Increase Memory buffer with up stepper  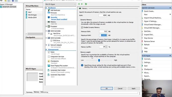[x=106, y=46]
